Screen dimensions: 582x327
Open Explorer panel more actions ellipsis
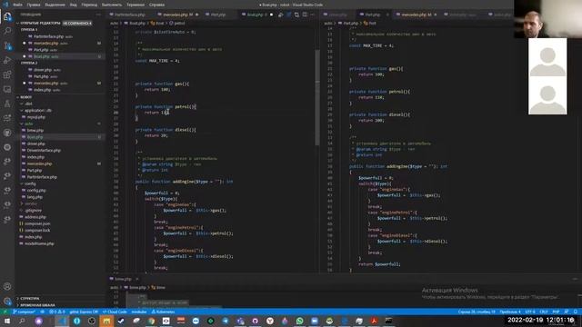coord(98,15)
